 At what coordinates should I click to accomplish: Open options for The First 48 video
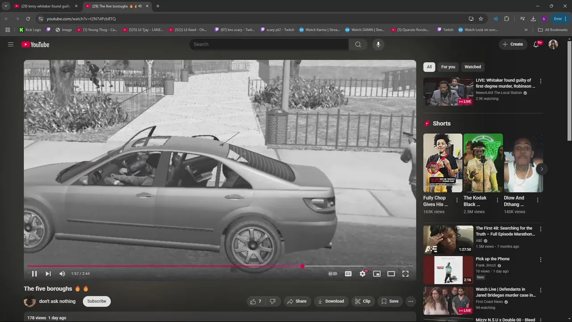pos(541,229)
